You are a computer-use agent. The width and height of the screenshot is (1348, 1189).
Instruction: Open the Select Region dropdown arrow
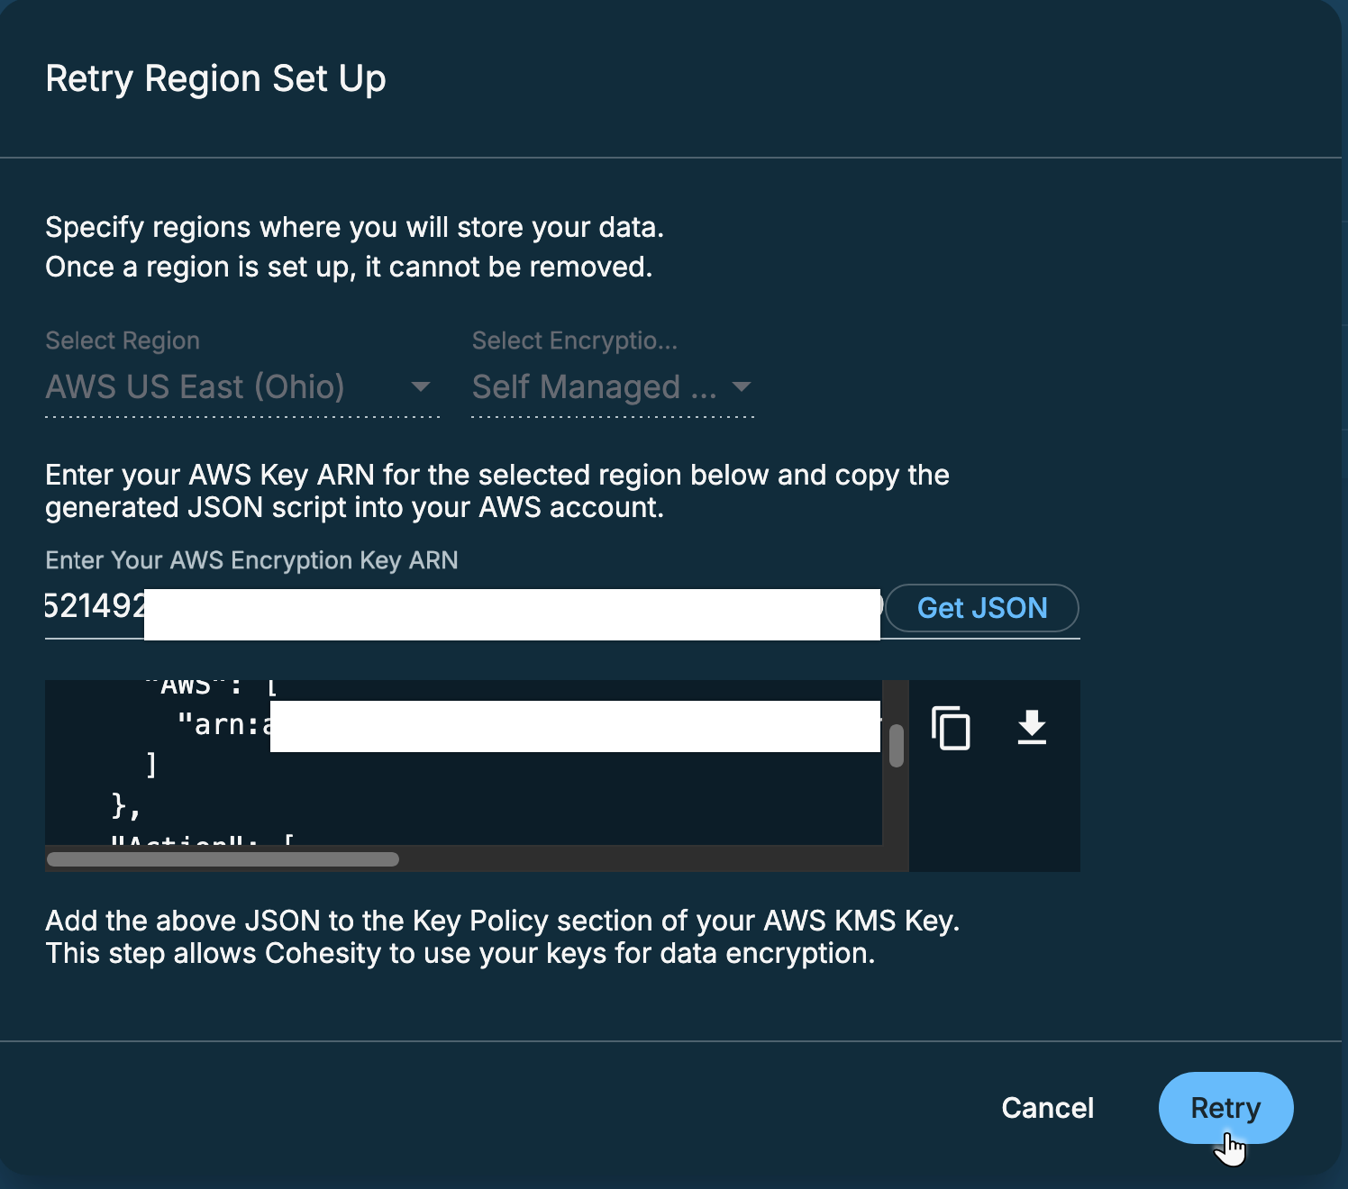(x=420, y=387)
